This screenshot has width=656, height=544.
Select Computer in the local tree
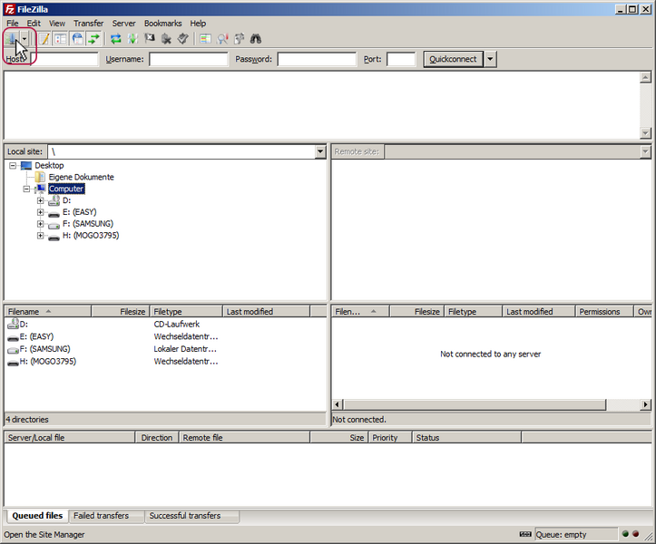(66, 189)
